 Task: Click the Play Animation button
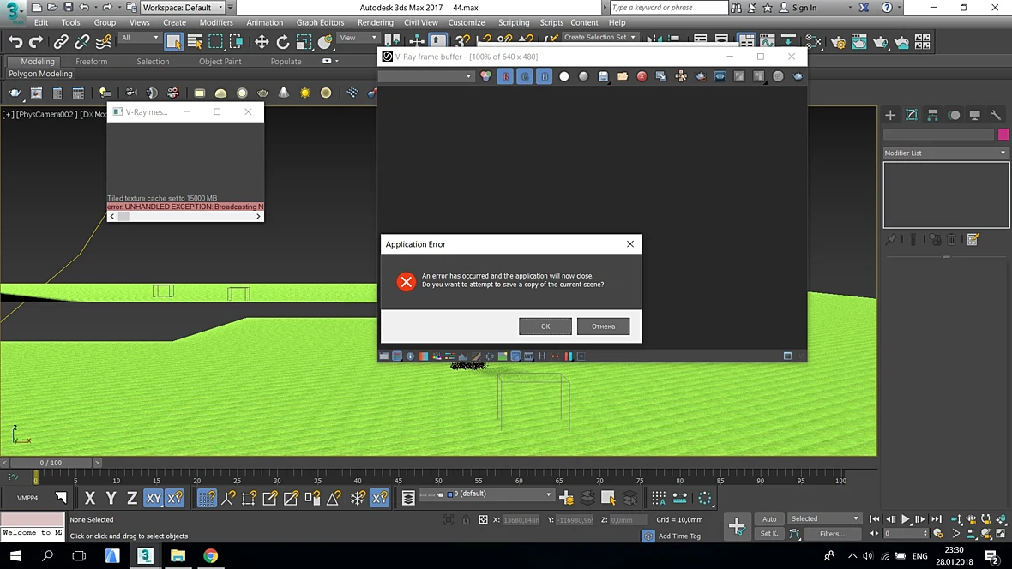906,518
